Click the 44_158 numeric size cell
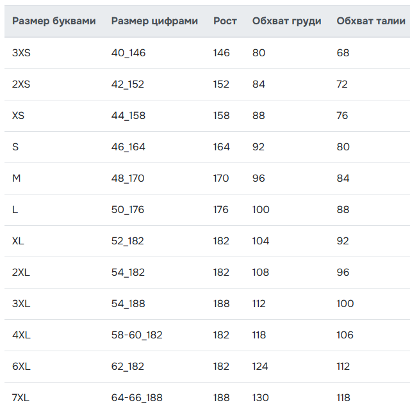The height and width of the screenshot is (412, 410). point(128,116)
